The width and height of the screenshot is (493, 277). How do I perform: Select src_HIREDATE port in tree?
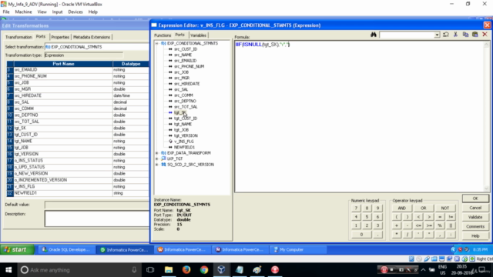[x=186, y=84]
